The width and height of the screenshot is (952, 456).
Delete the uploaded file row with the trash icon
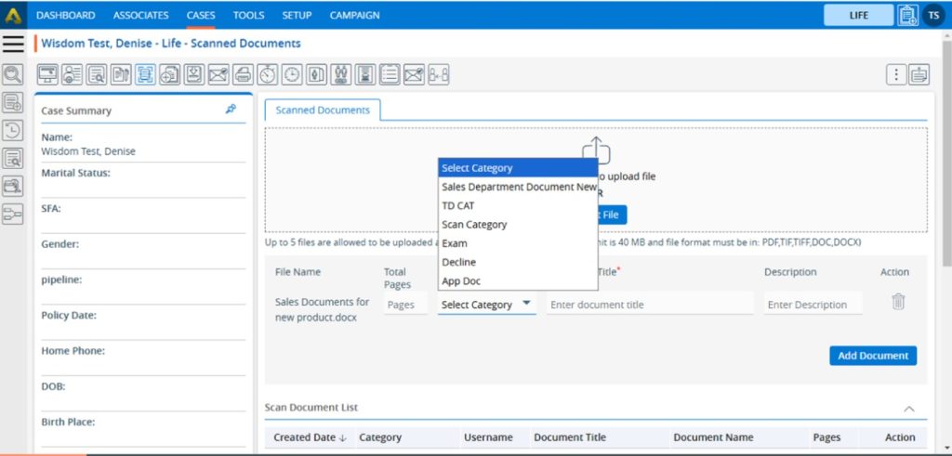897,302
